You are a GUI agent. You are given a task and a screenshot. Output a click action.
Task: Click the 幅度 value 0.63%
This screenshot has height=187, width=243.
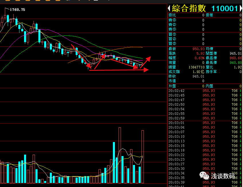(199, 58)
